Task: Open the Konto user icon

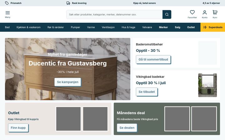Action: pos(205,12)
